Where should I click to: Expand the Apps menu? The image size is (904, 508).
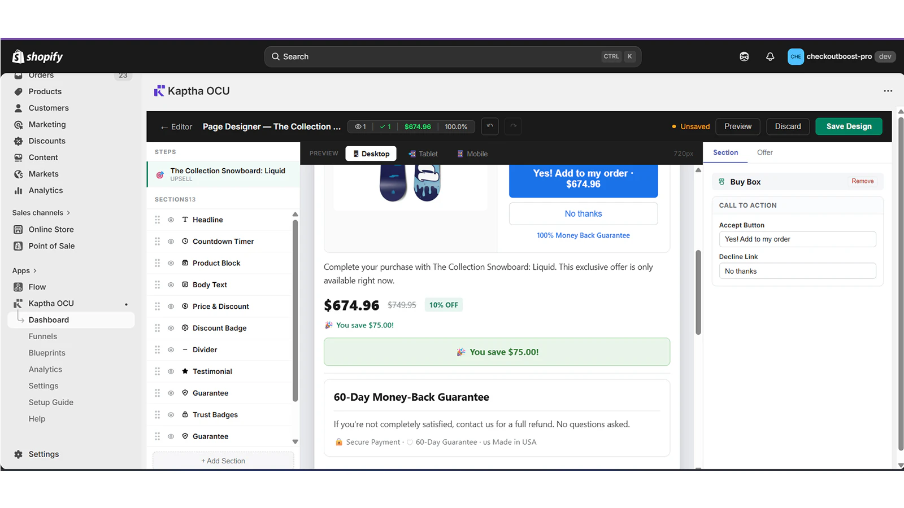click(24, 271)
